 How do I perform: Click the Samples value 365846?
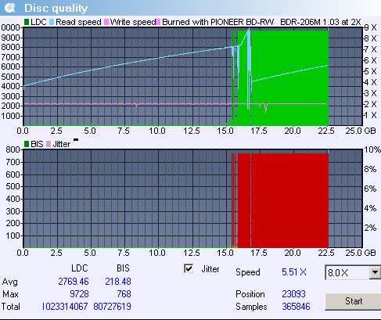tap(296, 307)
